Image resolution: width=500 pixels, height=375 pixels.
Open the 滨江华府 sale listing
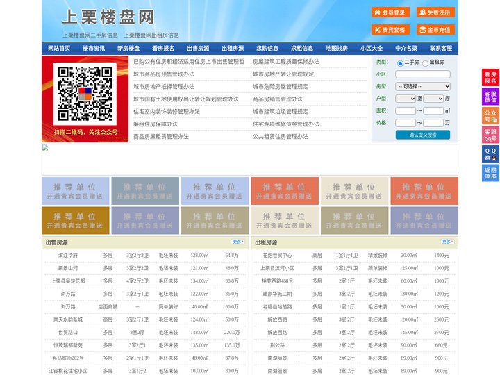[x=68, y=256]
